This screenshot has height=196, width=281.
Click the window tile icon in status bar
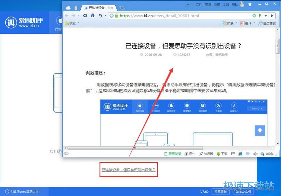coord(248,154)
